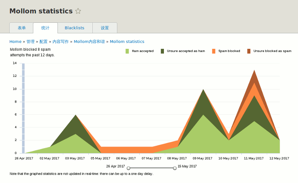Click the 09 May 2017 axis label
Screen dimensions: 298x183
point(202,158)
